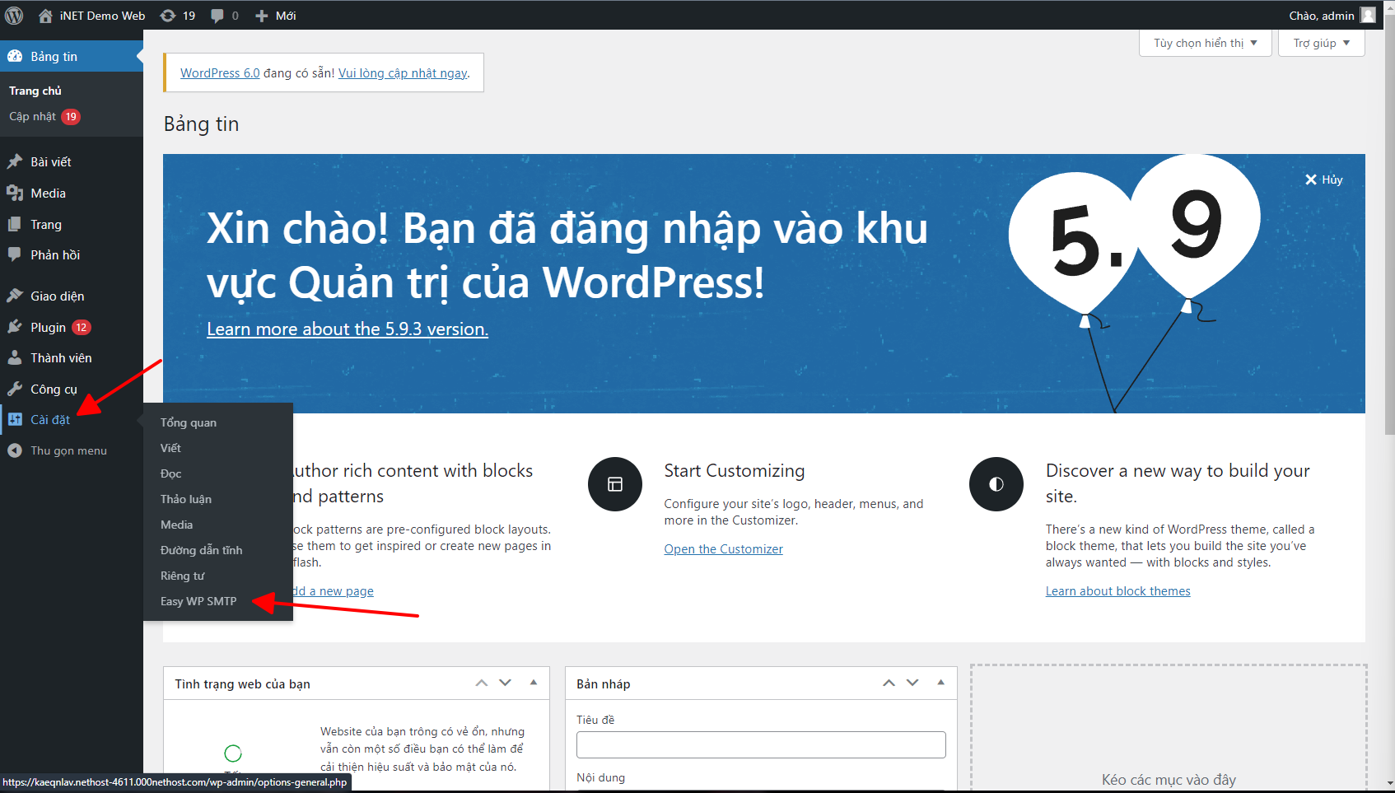Viewport: 1395px width, 793px height.
Task: Click the updates refresh icon showing 19
Action: pos(168,16)
